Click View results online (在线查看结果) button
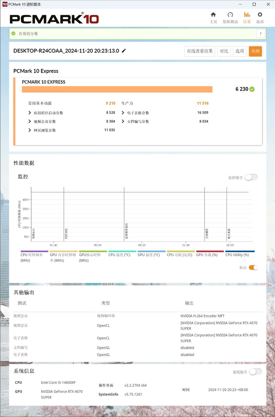 200,51
